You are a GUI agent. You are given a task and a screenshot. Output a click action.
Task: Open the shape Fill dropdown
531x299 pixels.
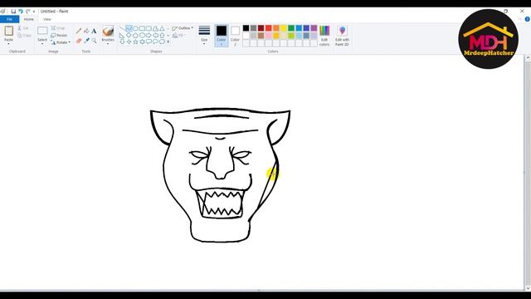pyautogui.click(x=179, y=35)
